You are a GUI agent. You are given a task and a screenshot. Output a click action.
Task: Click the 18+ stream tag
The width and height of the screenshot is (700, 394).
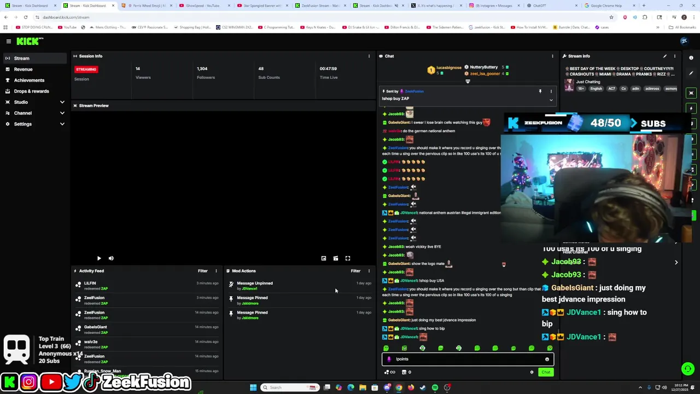coord(582,89)
